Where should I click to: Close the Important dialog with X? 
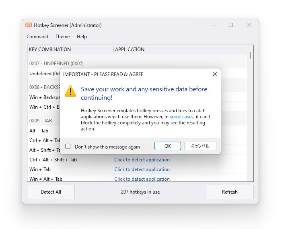214,74
